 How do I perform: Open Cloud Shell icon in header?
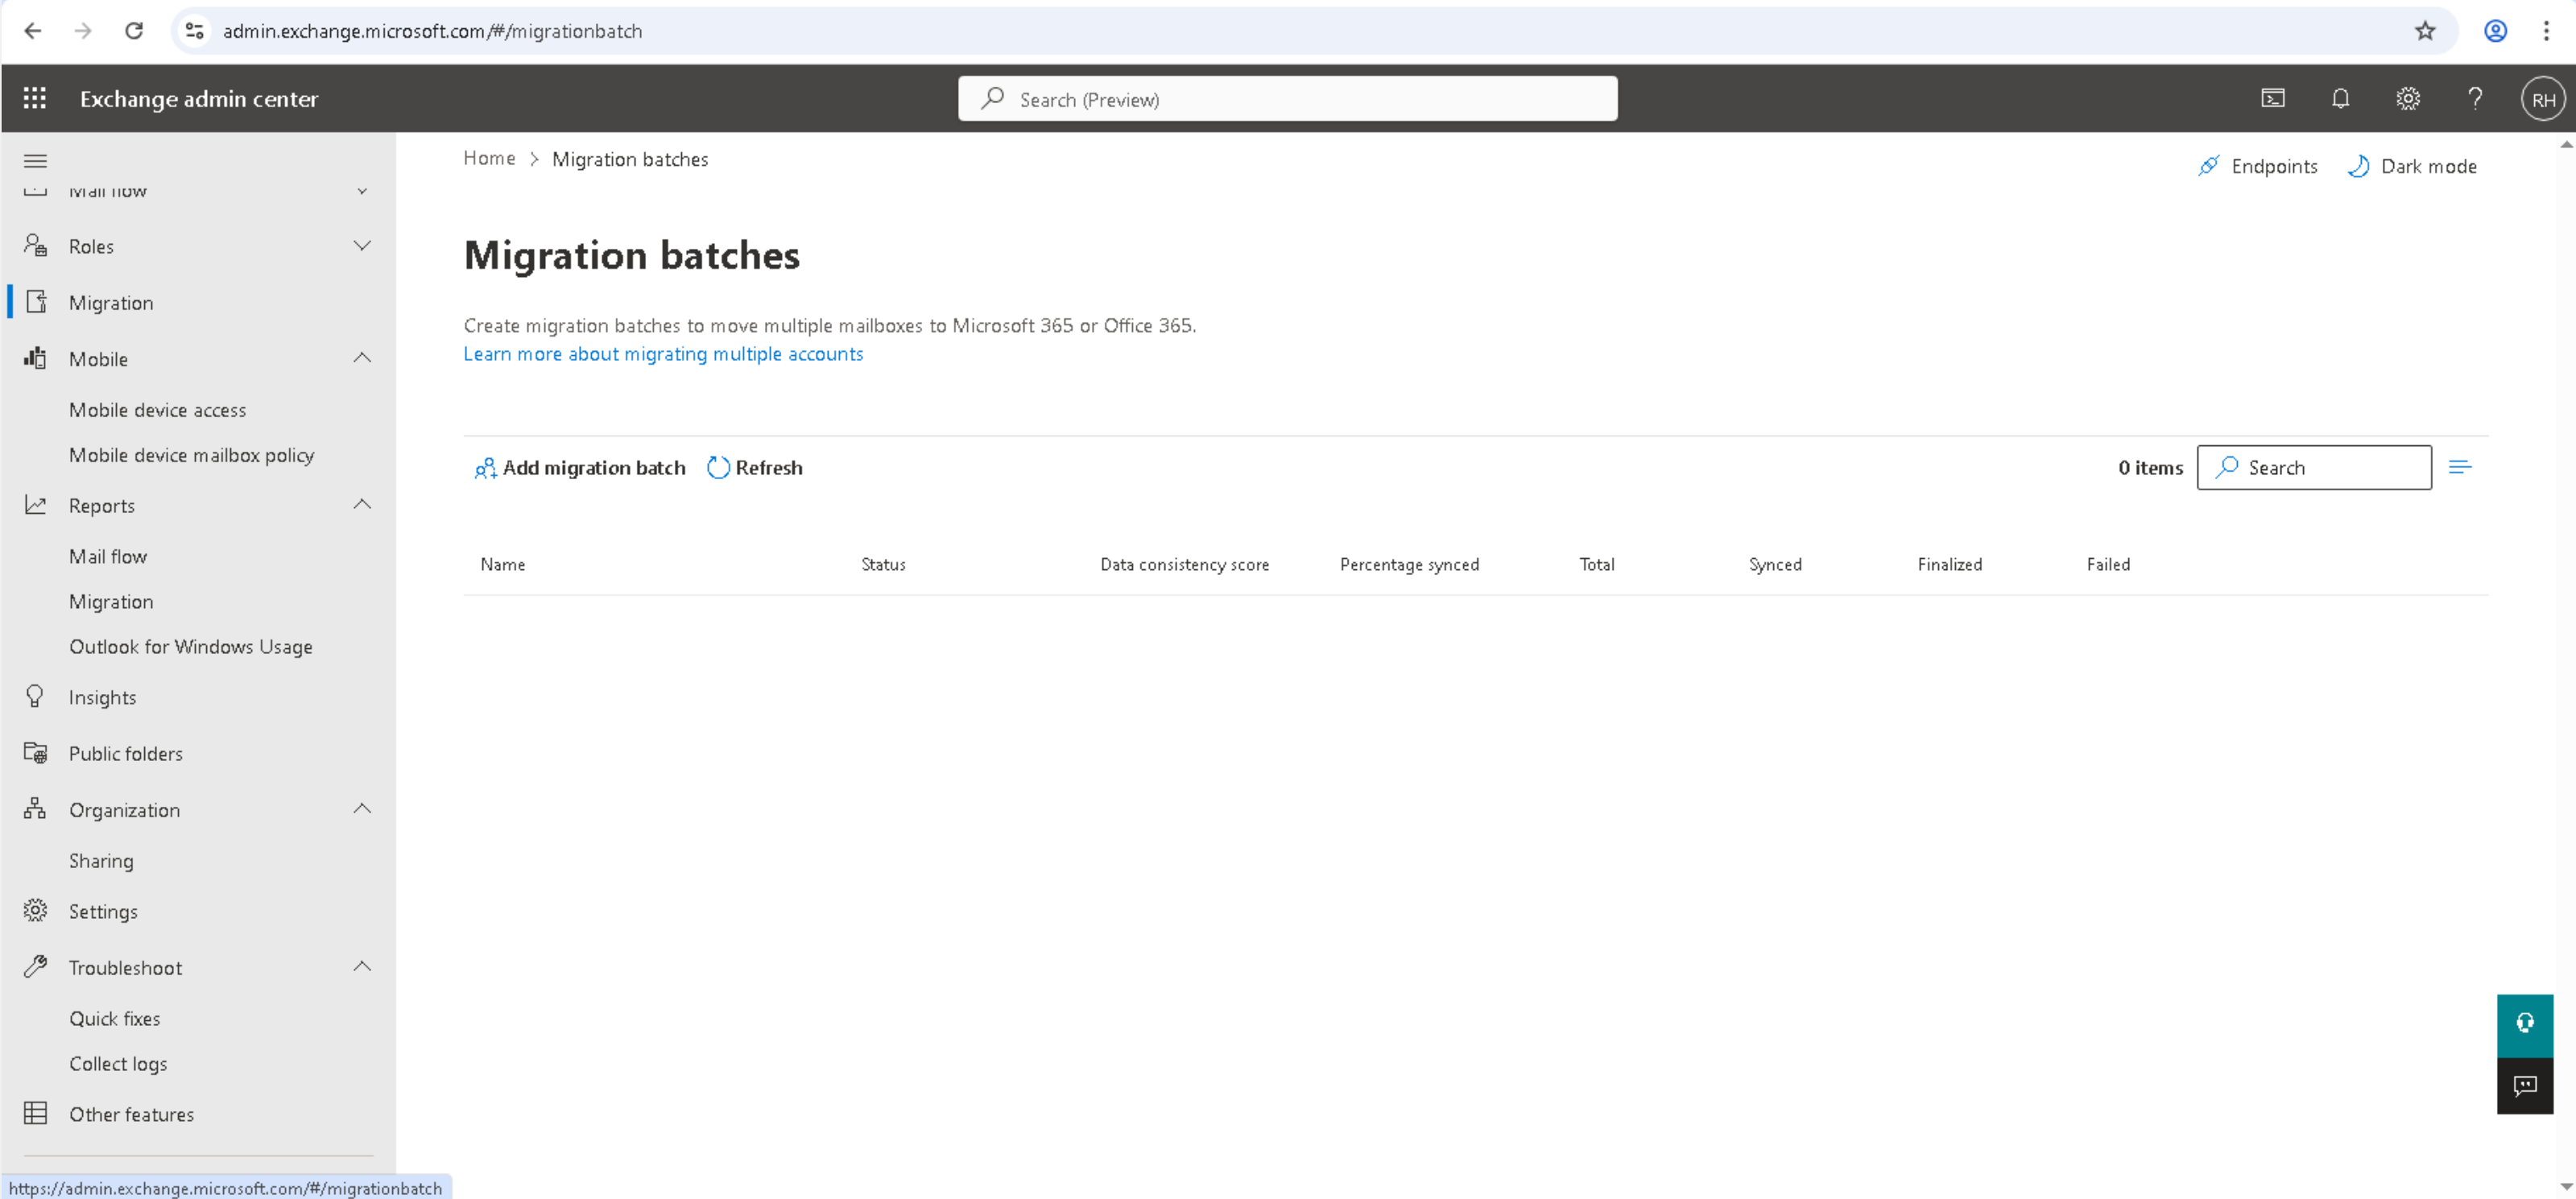pyautogui.click(x=2273, y=98)
